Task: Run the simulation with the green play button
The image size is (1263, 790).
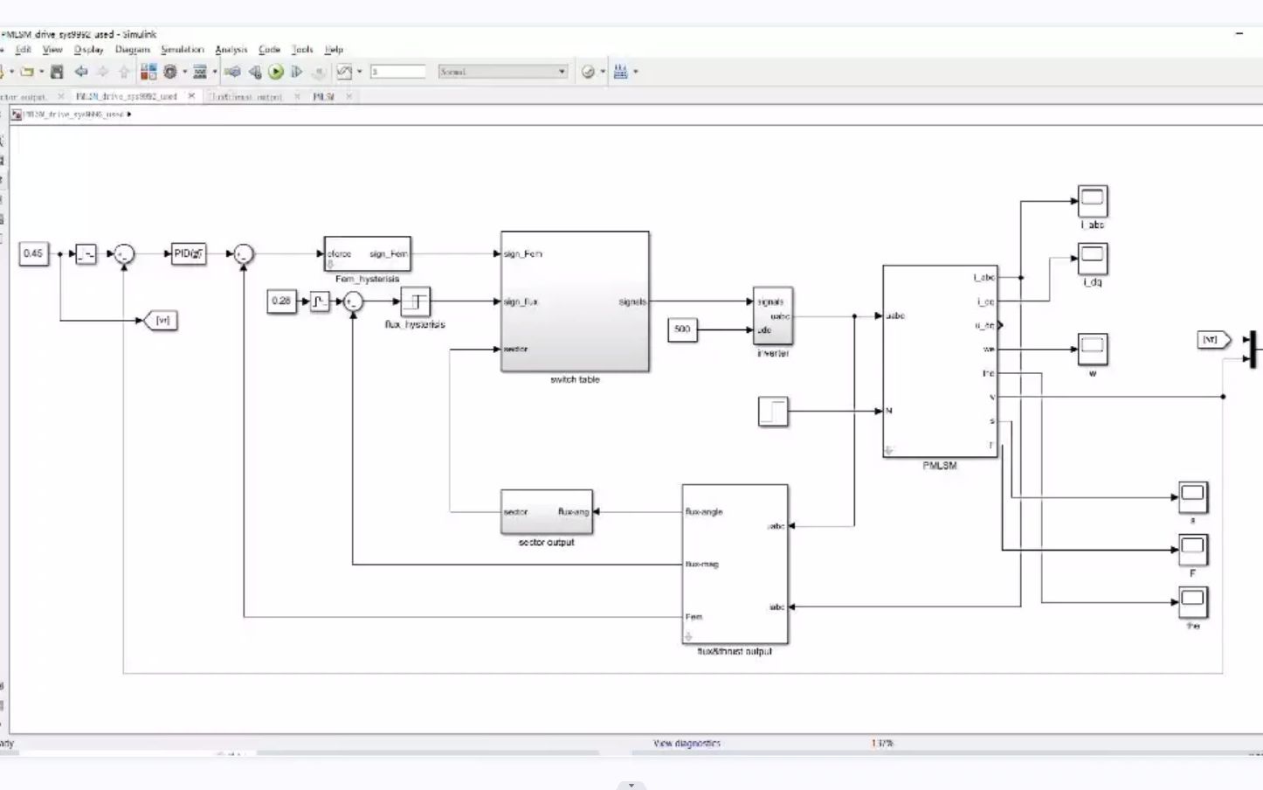Action: pos(276,72)
